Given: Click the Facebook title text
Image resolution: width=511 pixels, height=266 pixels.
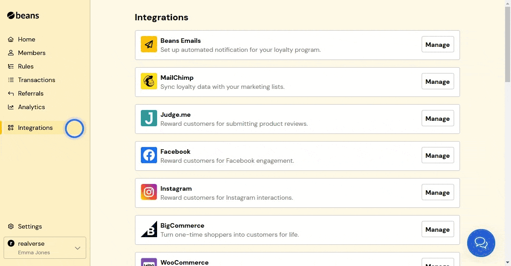Looking at the screenshot, I should [175, 151].
